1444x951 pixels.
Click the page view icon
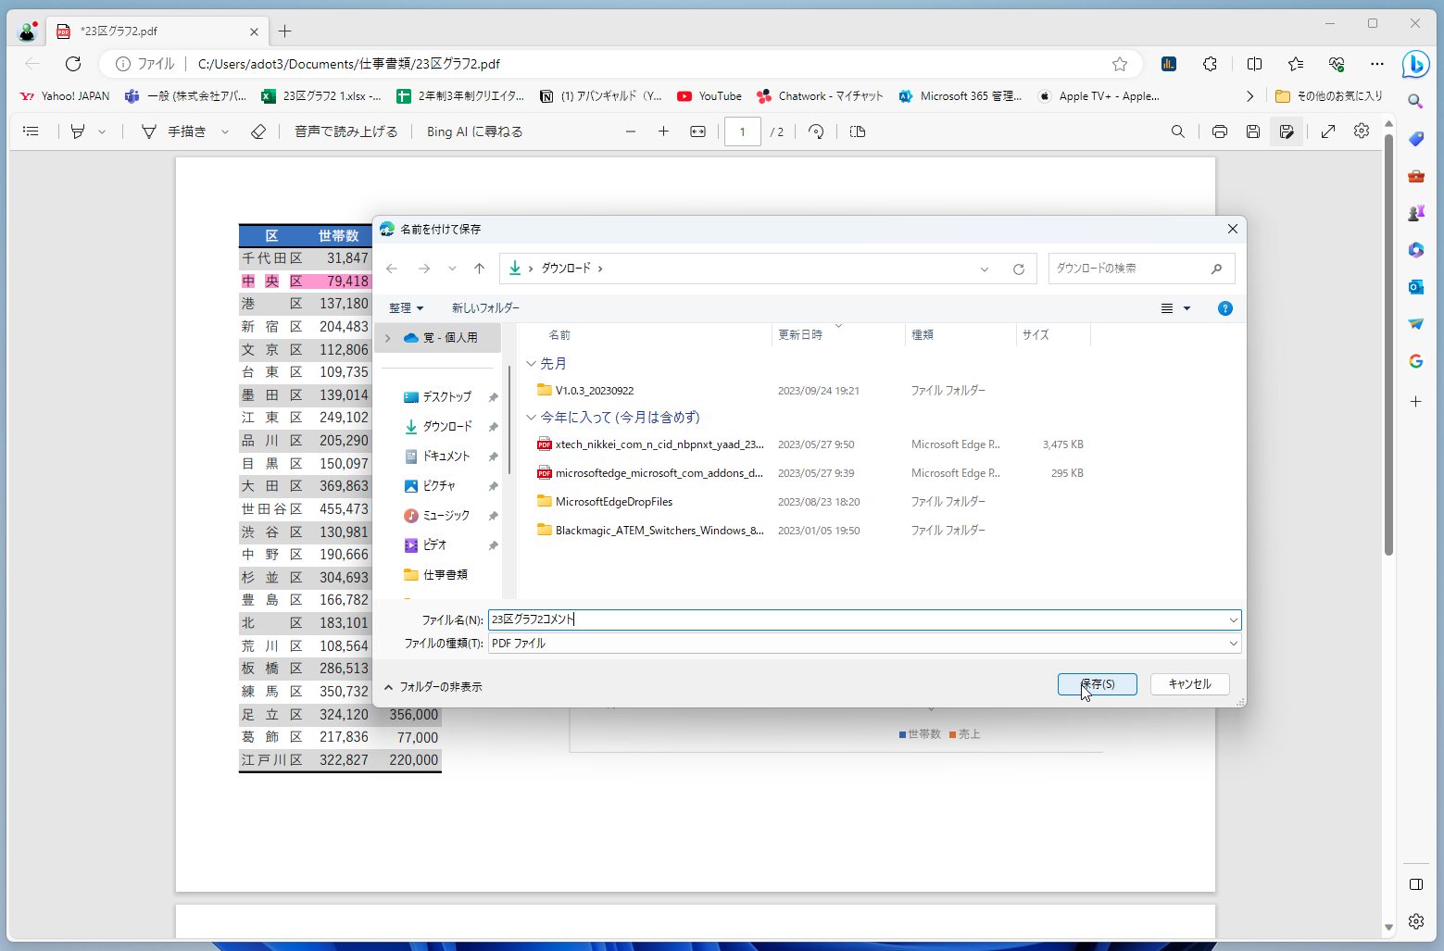[858, 131]
